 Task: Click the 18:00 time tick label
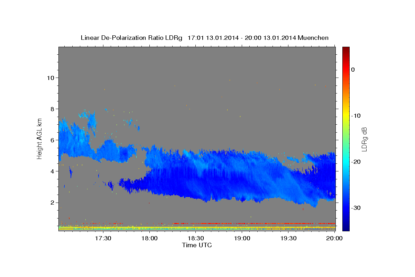click(149, 238)
